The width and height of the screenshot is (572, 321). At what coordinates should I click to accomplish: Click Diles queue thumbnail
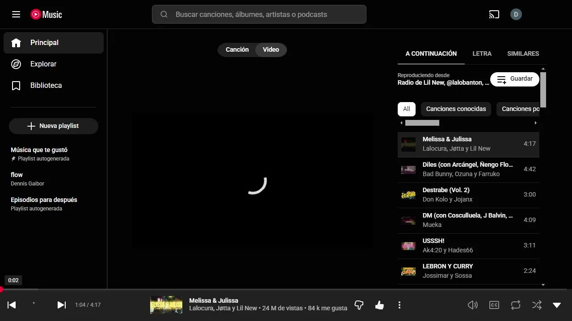(408, 169)
